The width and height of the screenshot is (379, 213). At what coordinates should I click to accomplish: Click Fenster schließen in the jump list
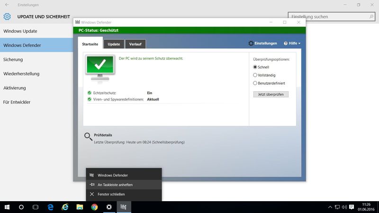pyautogui.click(x=111, y=194)
